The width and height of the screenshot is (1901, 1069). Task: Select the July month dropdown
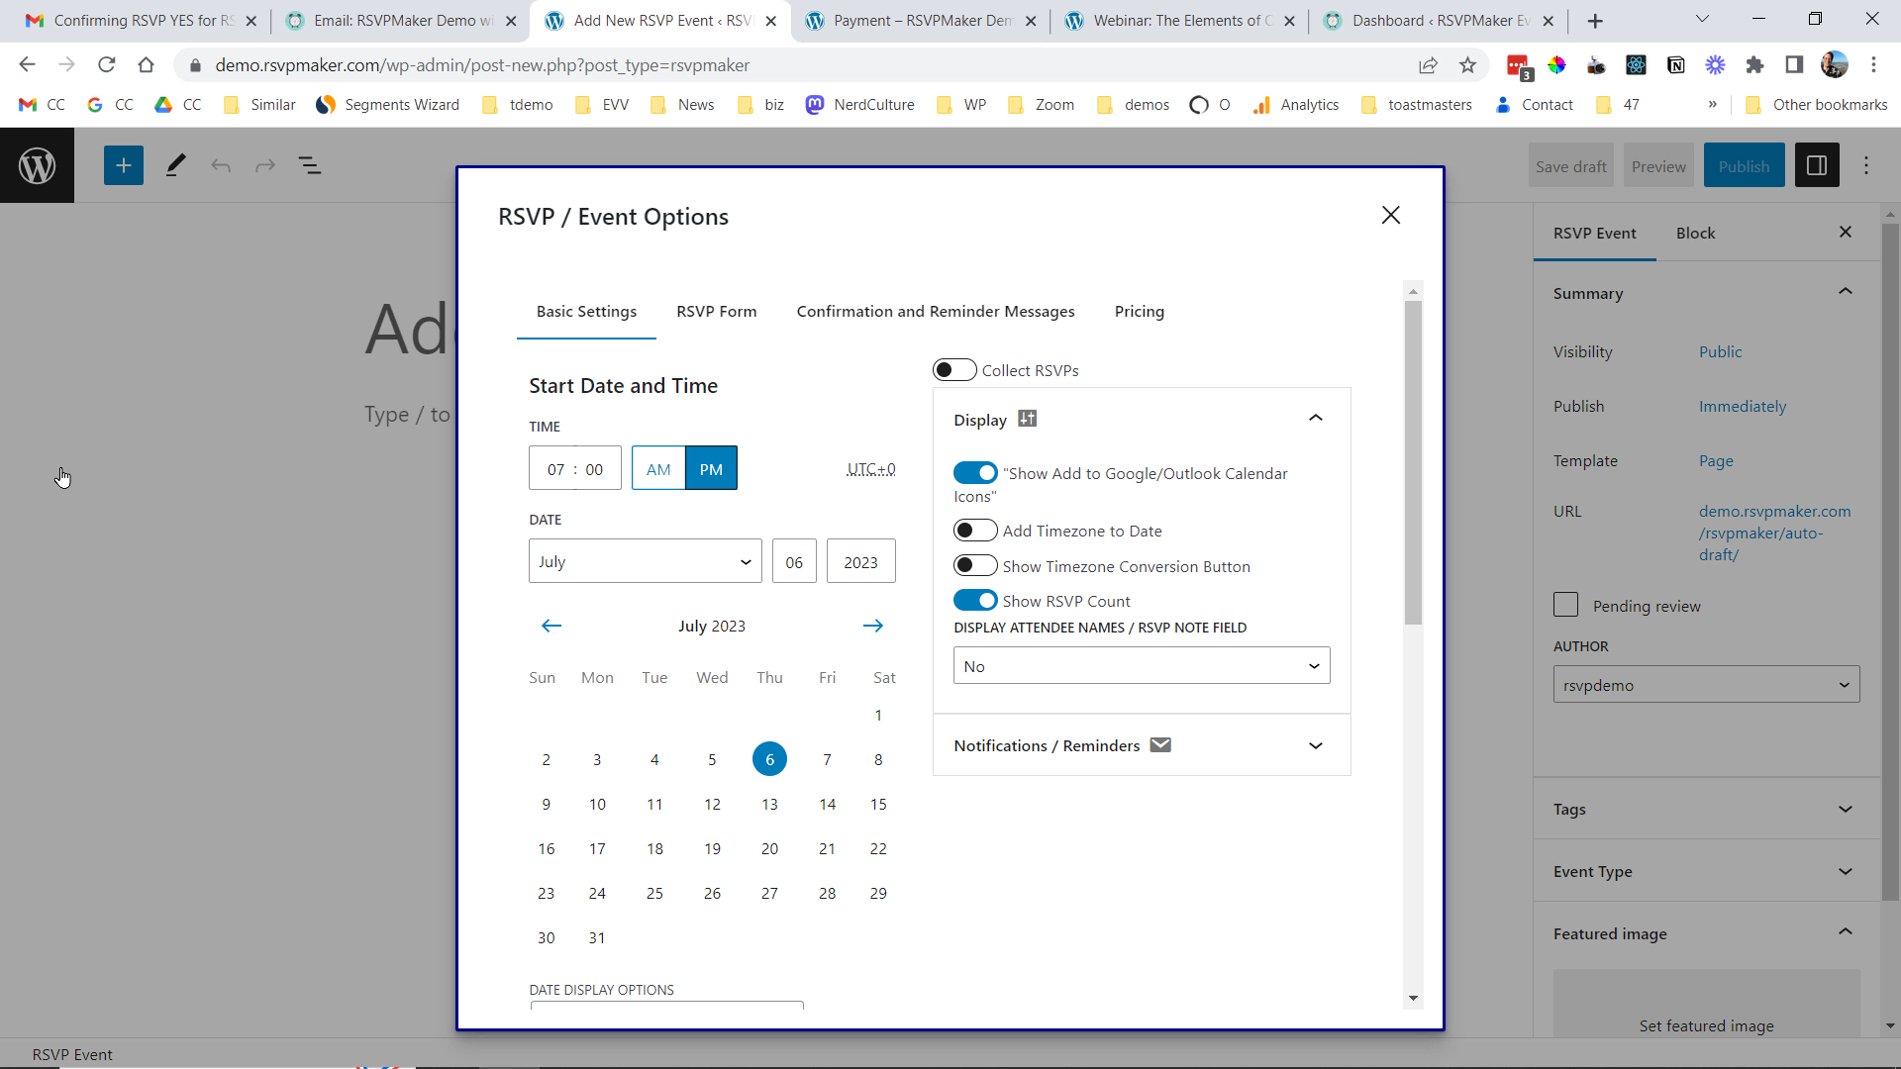pos(641,561)
